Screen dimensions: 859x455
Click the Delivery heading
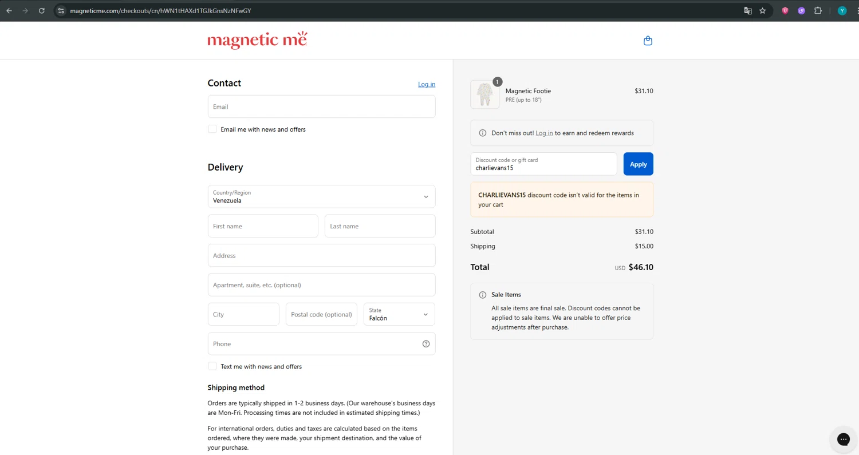pos(225,167)
